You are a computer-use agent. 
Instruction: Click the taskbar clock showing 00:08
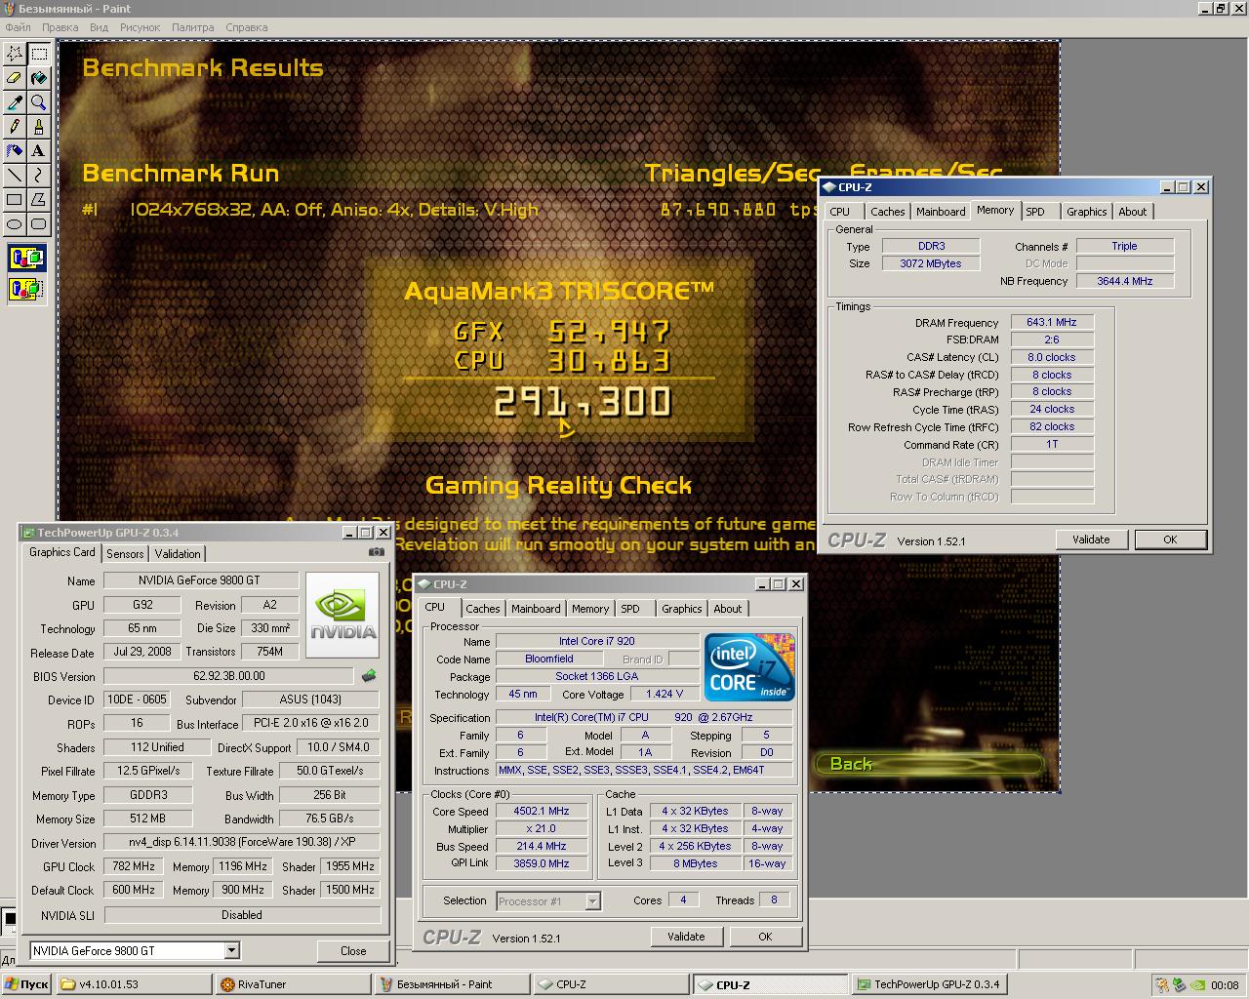point(1225,985)
